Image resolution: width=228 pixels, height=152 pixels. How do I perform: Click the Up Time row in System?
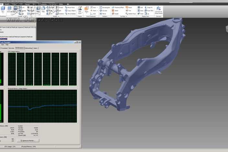(x=28, y=134)
